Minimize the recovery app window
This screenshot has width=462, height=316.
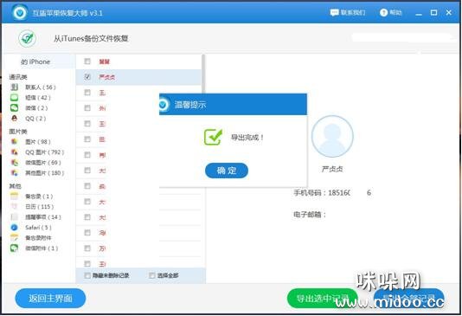coord(419,13)
